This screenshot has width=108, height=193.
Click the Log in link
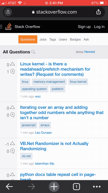click(99, 27)
